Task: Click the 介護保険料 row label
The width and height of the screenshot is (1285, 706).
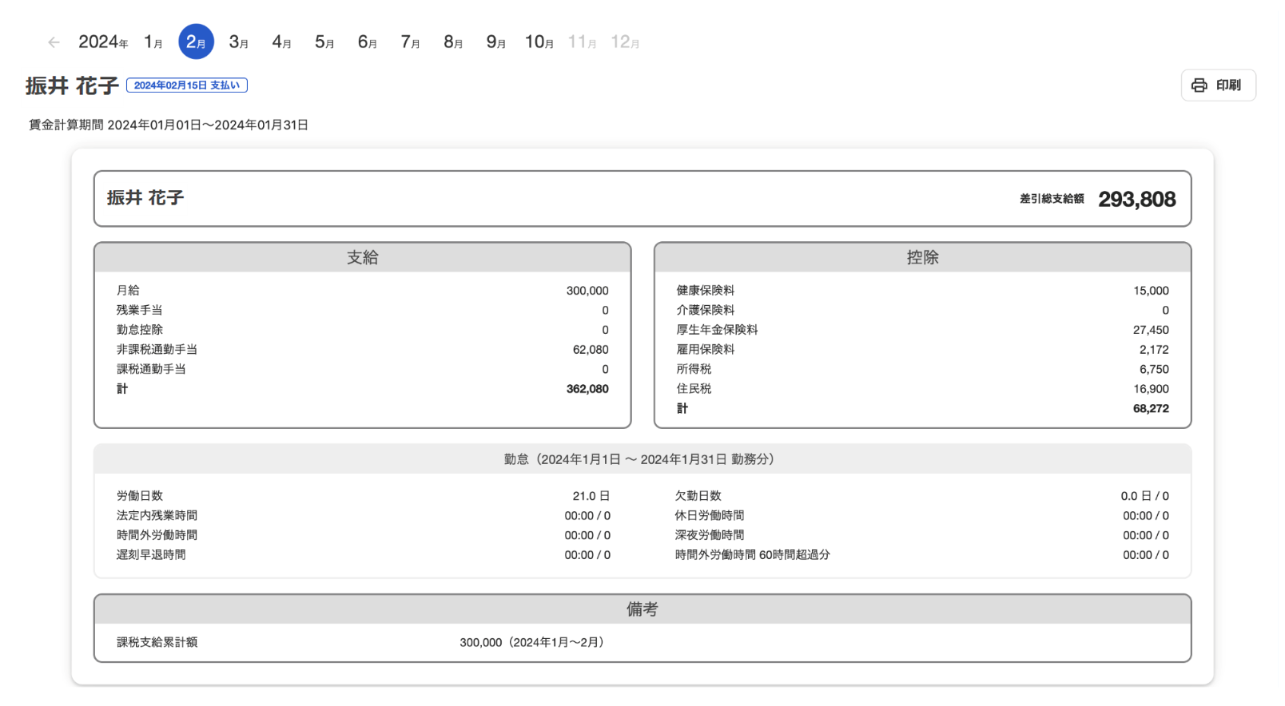Action: pos(706,310)
